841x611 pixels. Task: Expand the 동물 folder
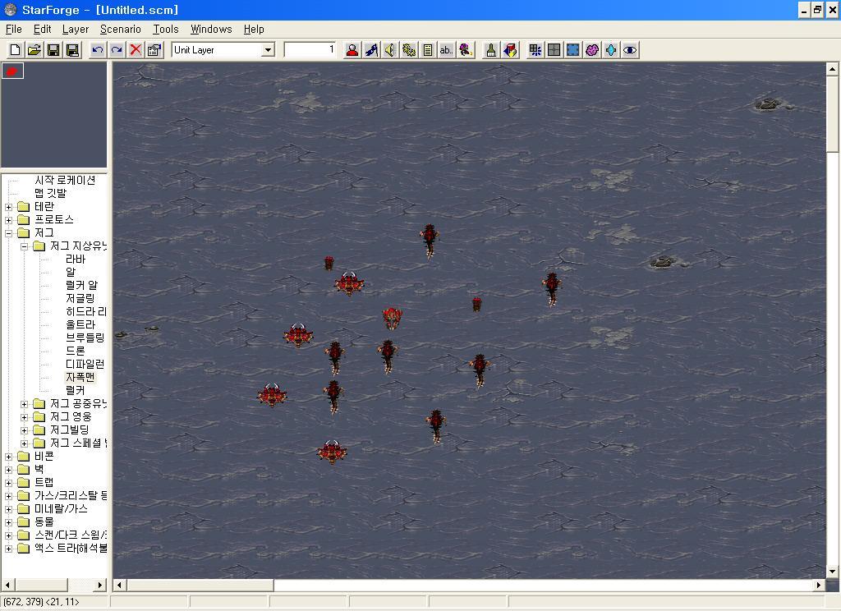tap(8, 522)
